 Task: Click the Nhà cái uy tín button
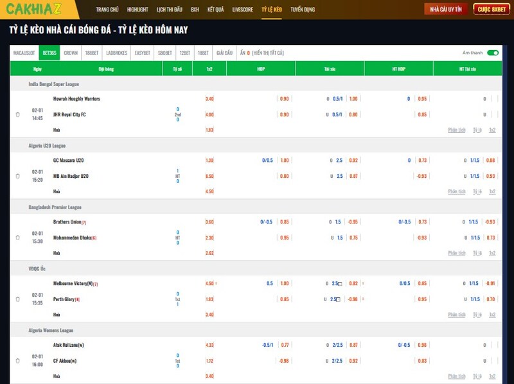click(447, 10)
